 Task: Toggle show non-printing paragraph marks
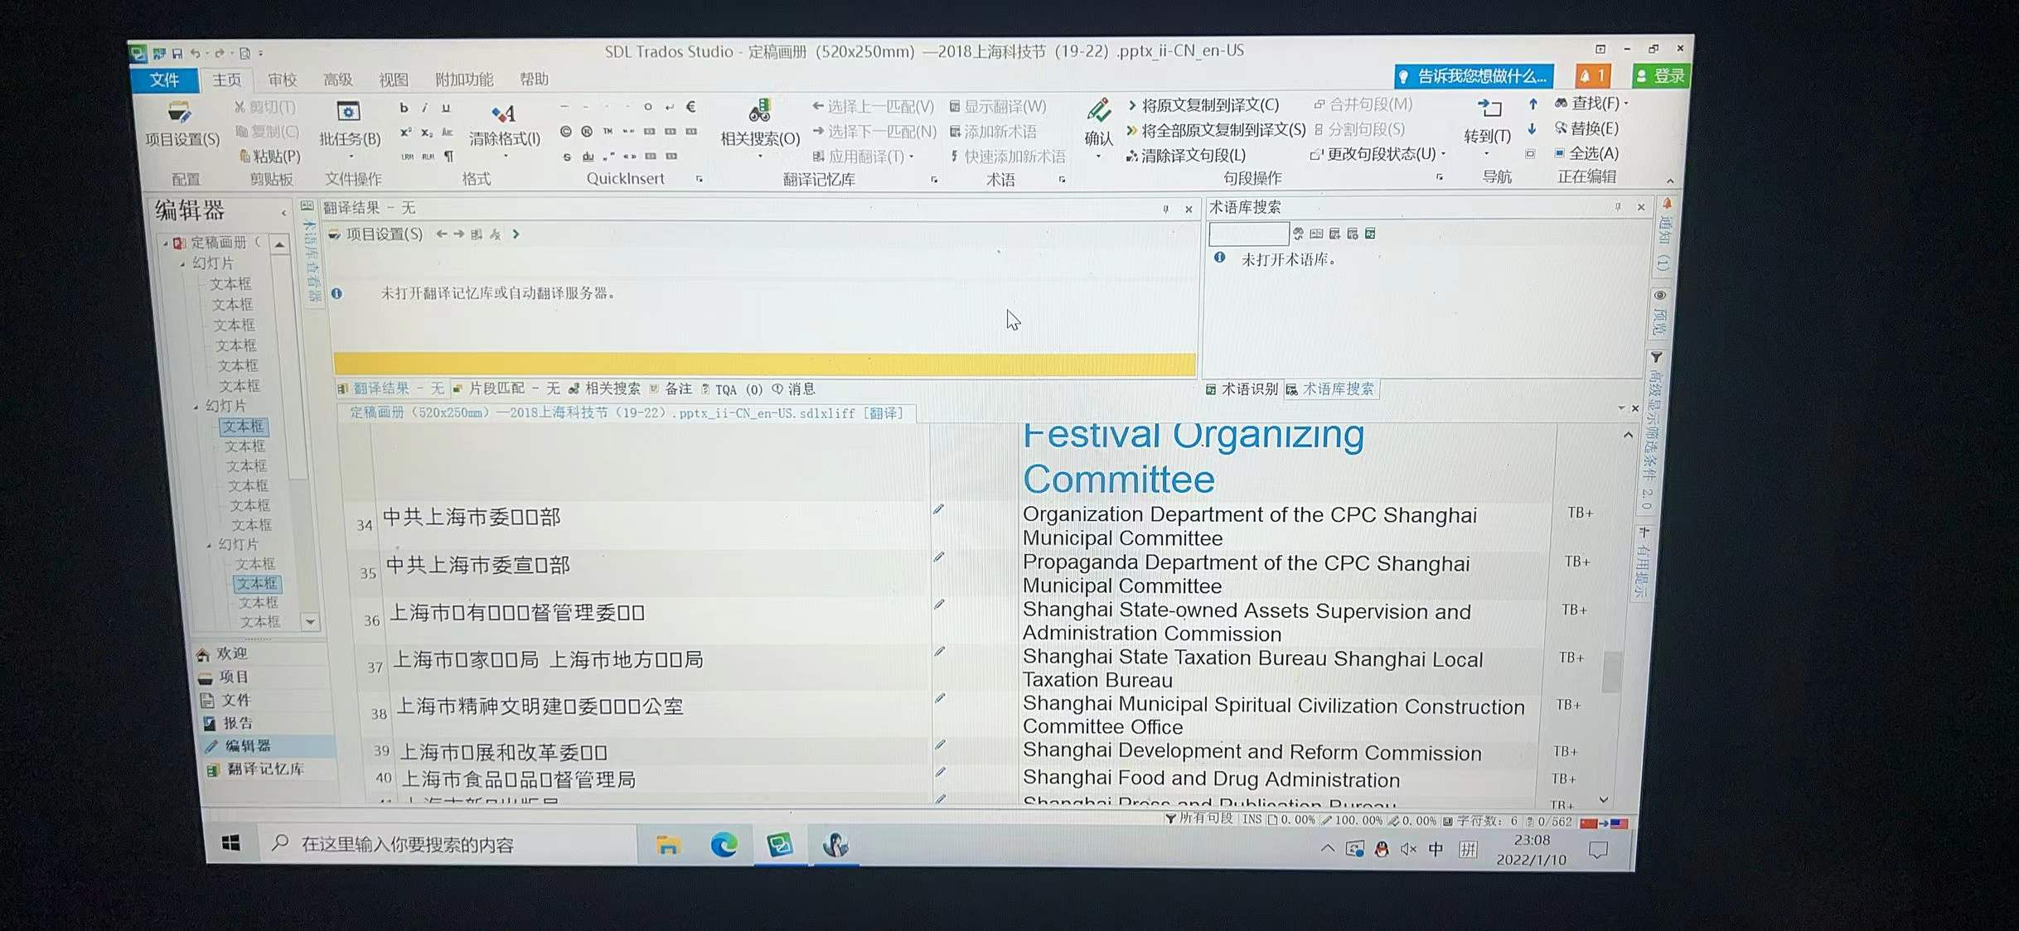(448, 156)
